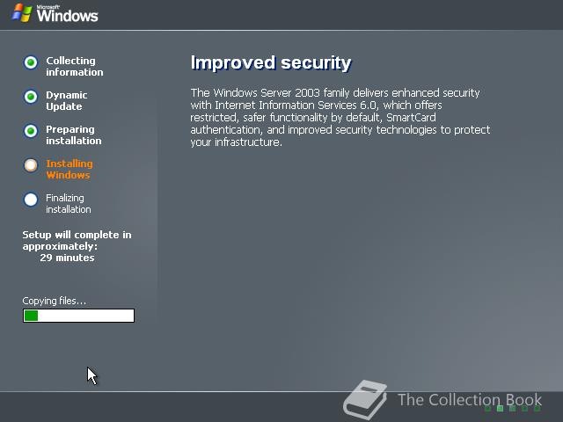
Task: Click the green fill of progress bar
Action: tap(31, 316)
